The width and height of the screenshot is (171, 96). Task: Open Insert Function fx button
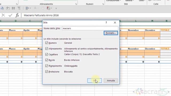tap(17, 15)
